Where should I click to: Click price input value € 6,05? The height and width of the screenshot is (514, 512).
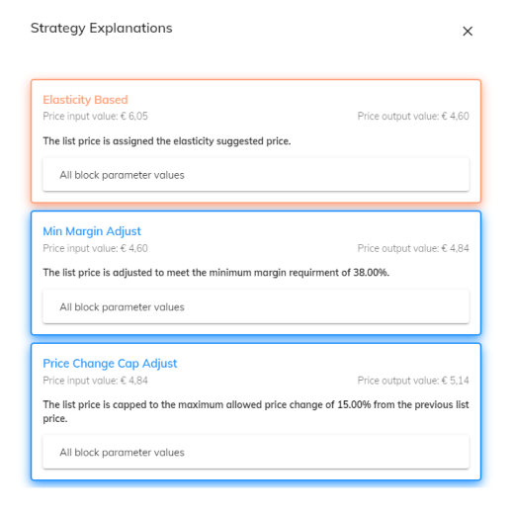point(95,116)
